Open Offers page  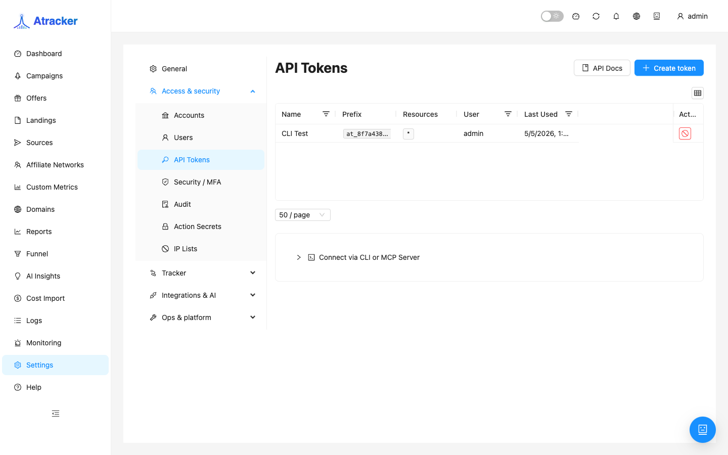pyautogui.click(x=55, y=98)
